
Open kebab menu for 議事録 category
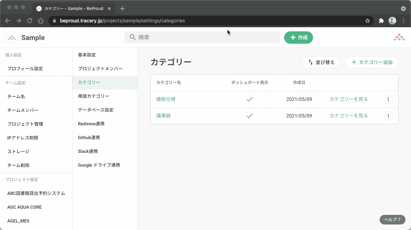[x=388, y=116]
